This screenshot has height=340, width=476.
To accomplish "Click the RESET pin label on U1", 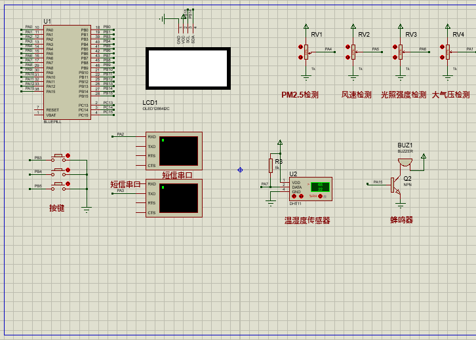I will (52, 110).
